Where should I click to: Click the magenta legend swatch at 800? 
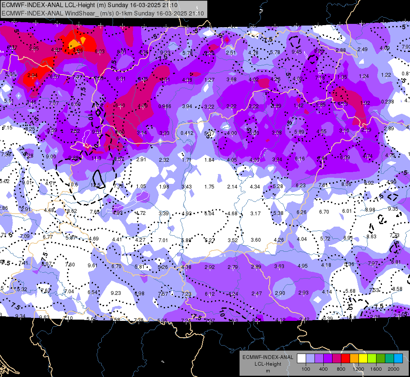[x=337, y=358]
